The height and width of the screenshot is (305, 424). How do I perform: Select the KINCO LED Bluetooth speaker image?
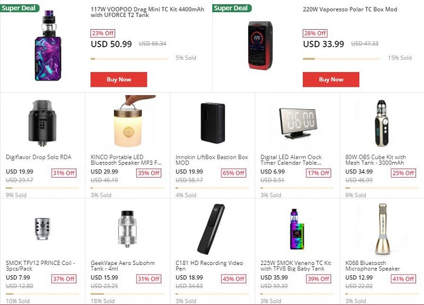pos(127,122)
